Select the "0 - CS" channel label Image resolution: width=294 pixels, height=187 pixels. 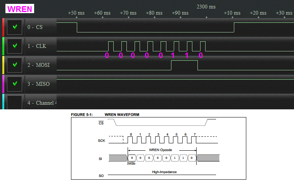point(35,27)
